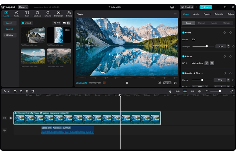The height and width of the screenshot is (155, 236).
Task: Toggle the Position & Size checkbox
Action: [x=183, y=73]
